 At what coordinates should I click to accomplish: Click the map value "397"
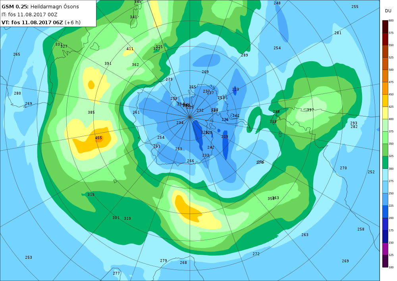click(310, 110)
